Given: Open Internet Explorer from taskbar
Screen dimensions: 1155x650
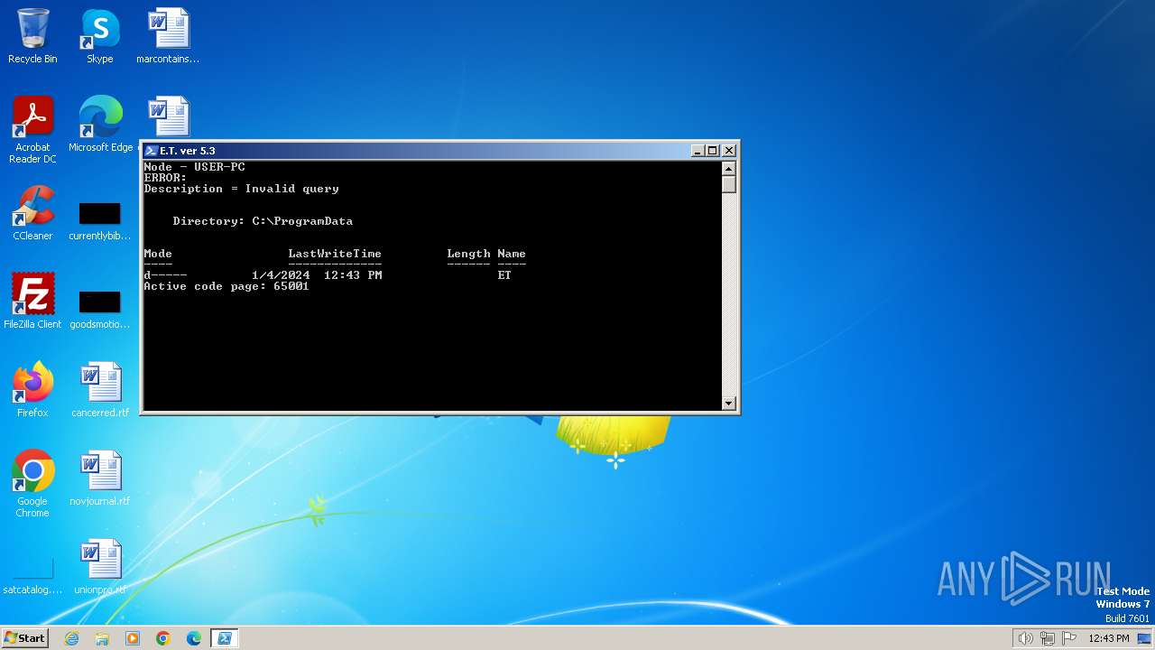Looking at the screenshot, I should click(x=71, y=638).
